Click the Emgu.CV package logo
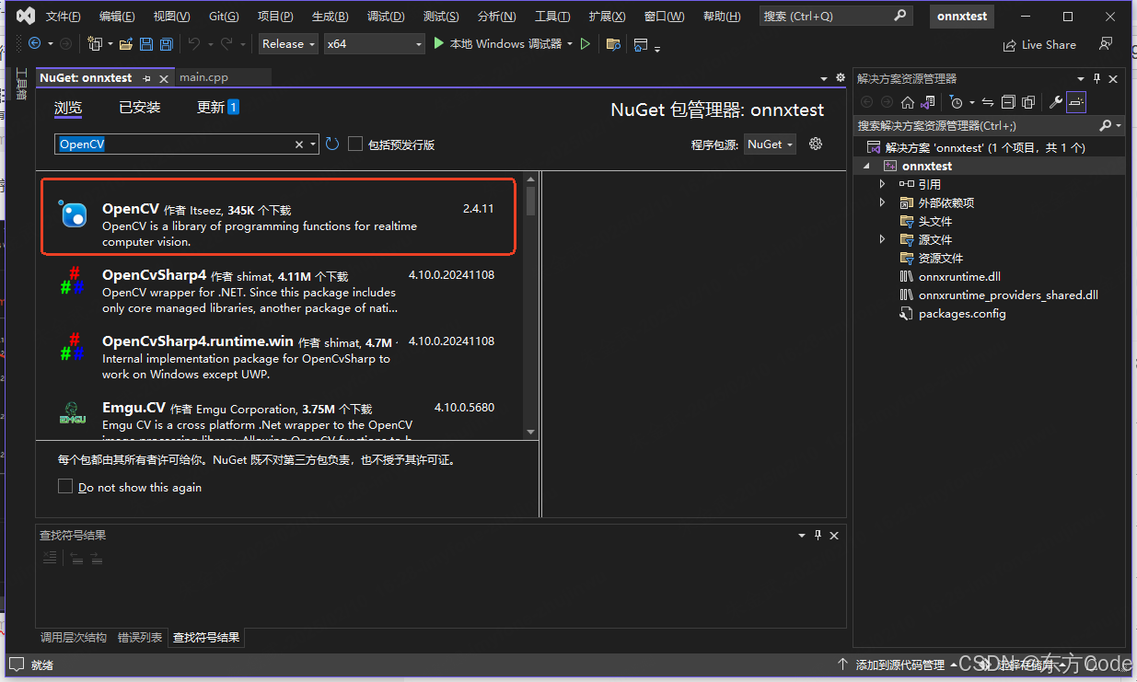The height and width of the screenshot is (682, 1137). 73,412
